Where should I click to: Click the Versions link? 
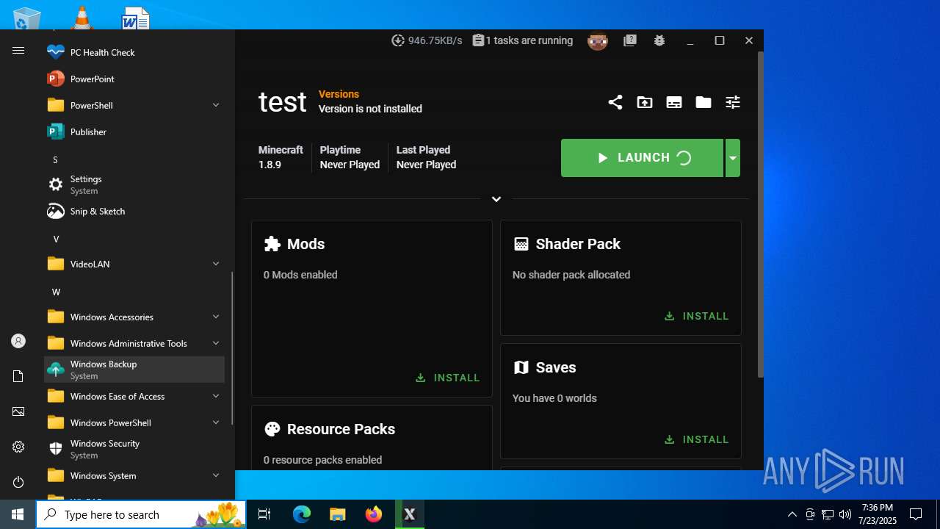tap(339, 94)
